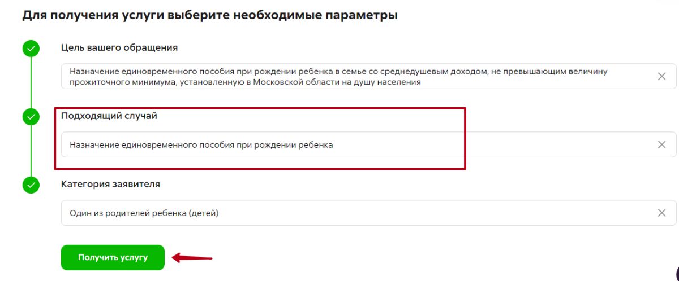
Task: Click the Категория заявителя step label
Action: click(x=110, y=184)
